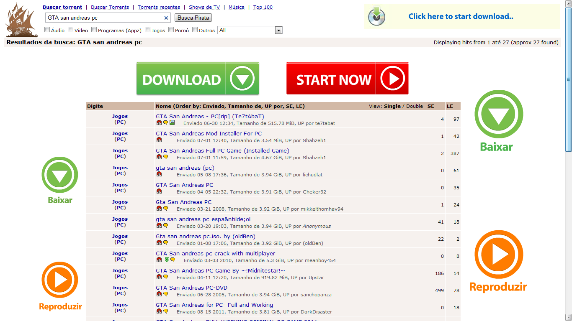Switch results view to Single
This screenshot has width=572, height=321.
click(x=392, y=106)
